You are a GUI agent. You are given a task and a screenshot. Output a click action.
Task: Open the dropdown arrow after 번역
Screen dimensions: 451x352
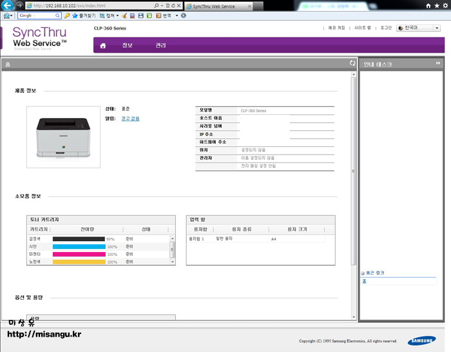point(177,15)
